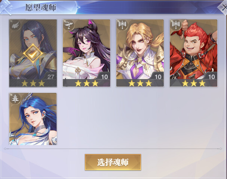Click the level 10 badge on red-haired boy card

[x=211, y=77]
